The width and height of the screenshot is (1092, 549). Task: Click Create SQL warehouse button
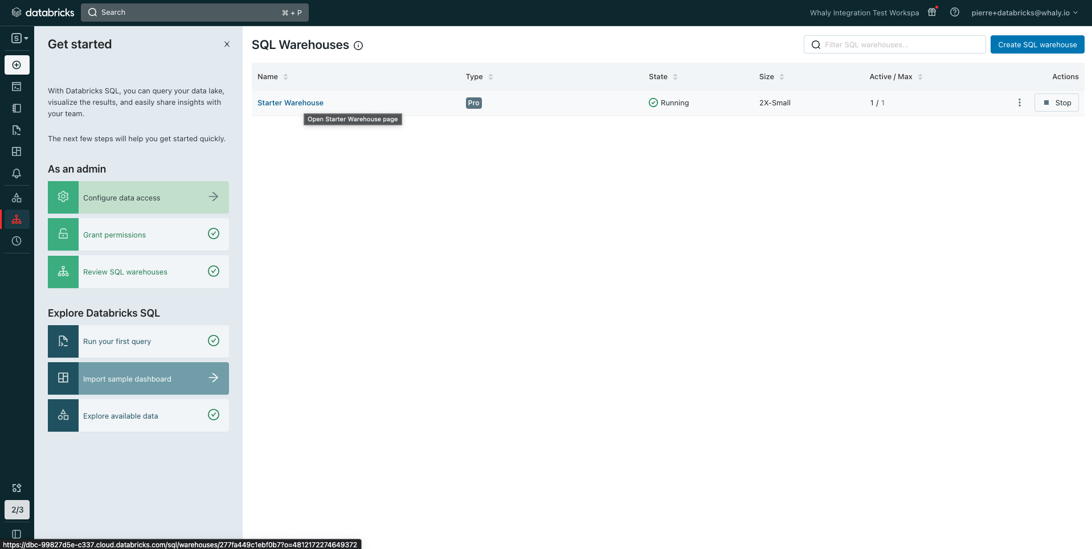click(1037, 44)
